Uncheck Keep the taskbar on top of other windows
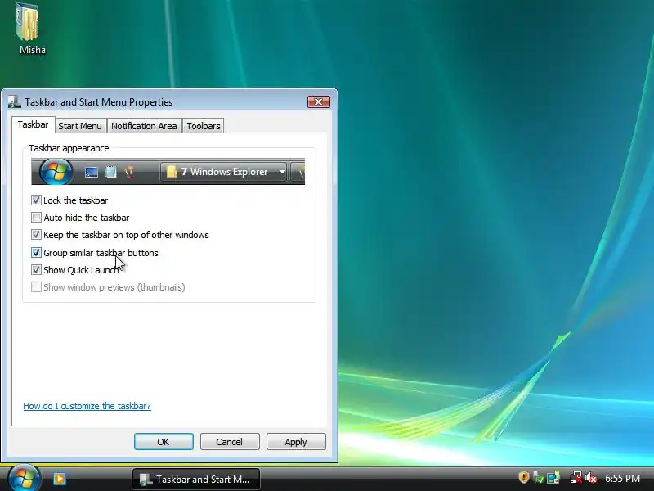This screenshot has height=491, width=654. coord(36,235)
